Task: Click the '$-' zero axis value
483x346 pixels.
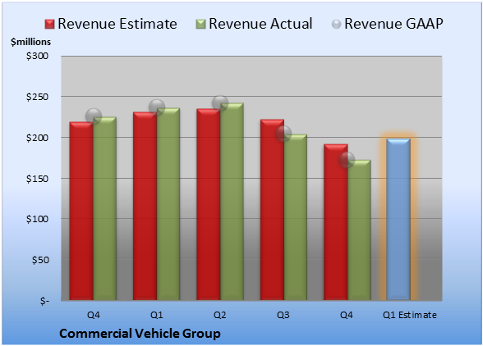Action: pos(44,301)
